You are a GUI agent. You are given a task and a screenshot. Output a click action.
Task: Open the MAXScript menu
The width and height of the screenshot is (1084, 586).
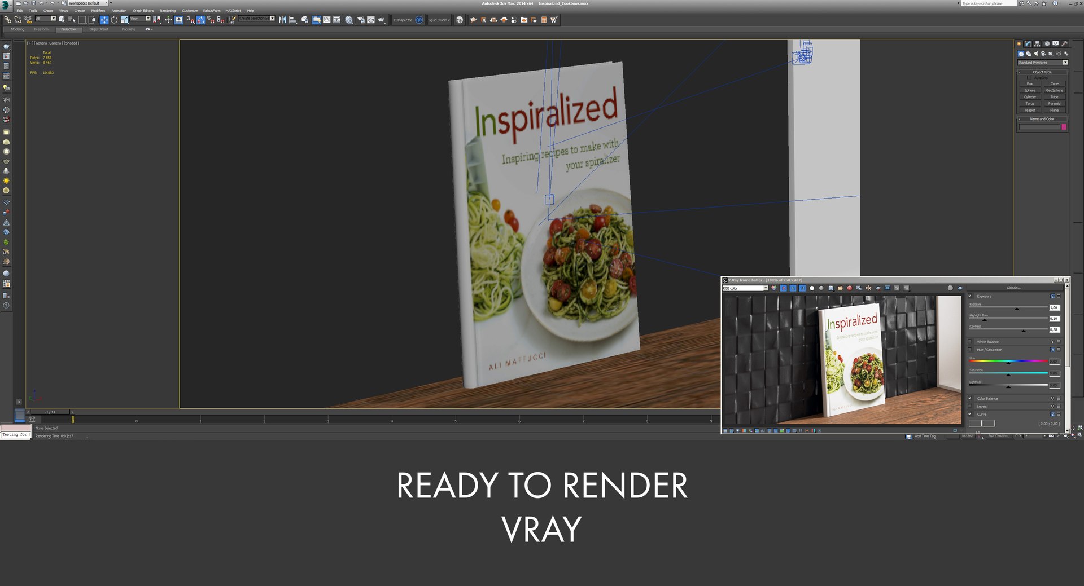click(x=233, y=11)
